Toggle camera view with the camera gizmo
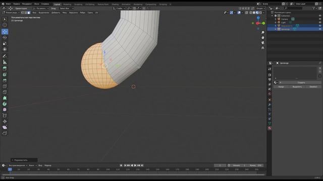 tap(262, 43)
